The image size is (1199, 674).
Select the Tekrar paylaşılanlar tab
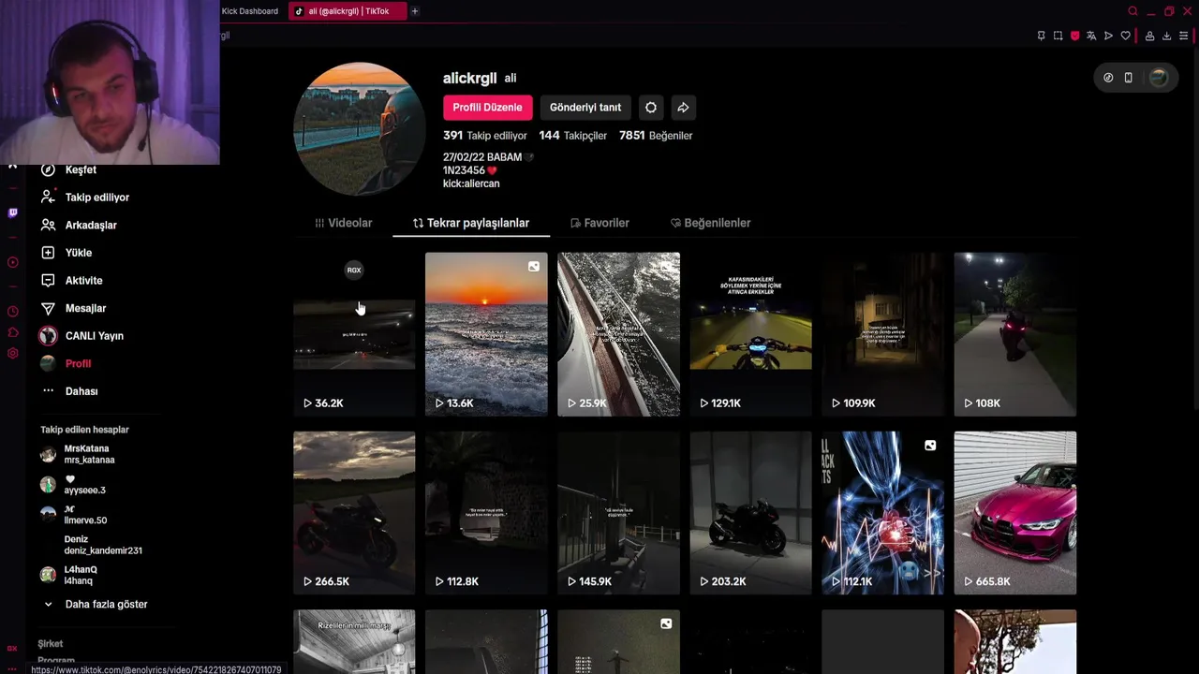(x=471, y=223)
